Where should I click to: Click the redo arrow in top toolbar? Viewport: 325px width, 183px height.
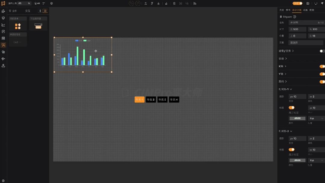(x=138, y=3)
